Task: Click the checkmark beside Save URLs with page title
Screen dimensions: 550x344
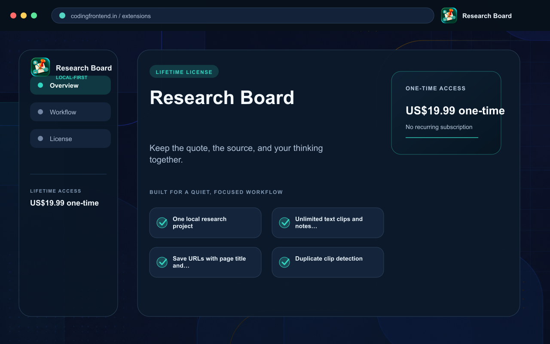Action: click(162, 262)
